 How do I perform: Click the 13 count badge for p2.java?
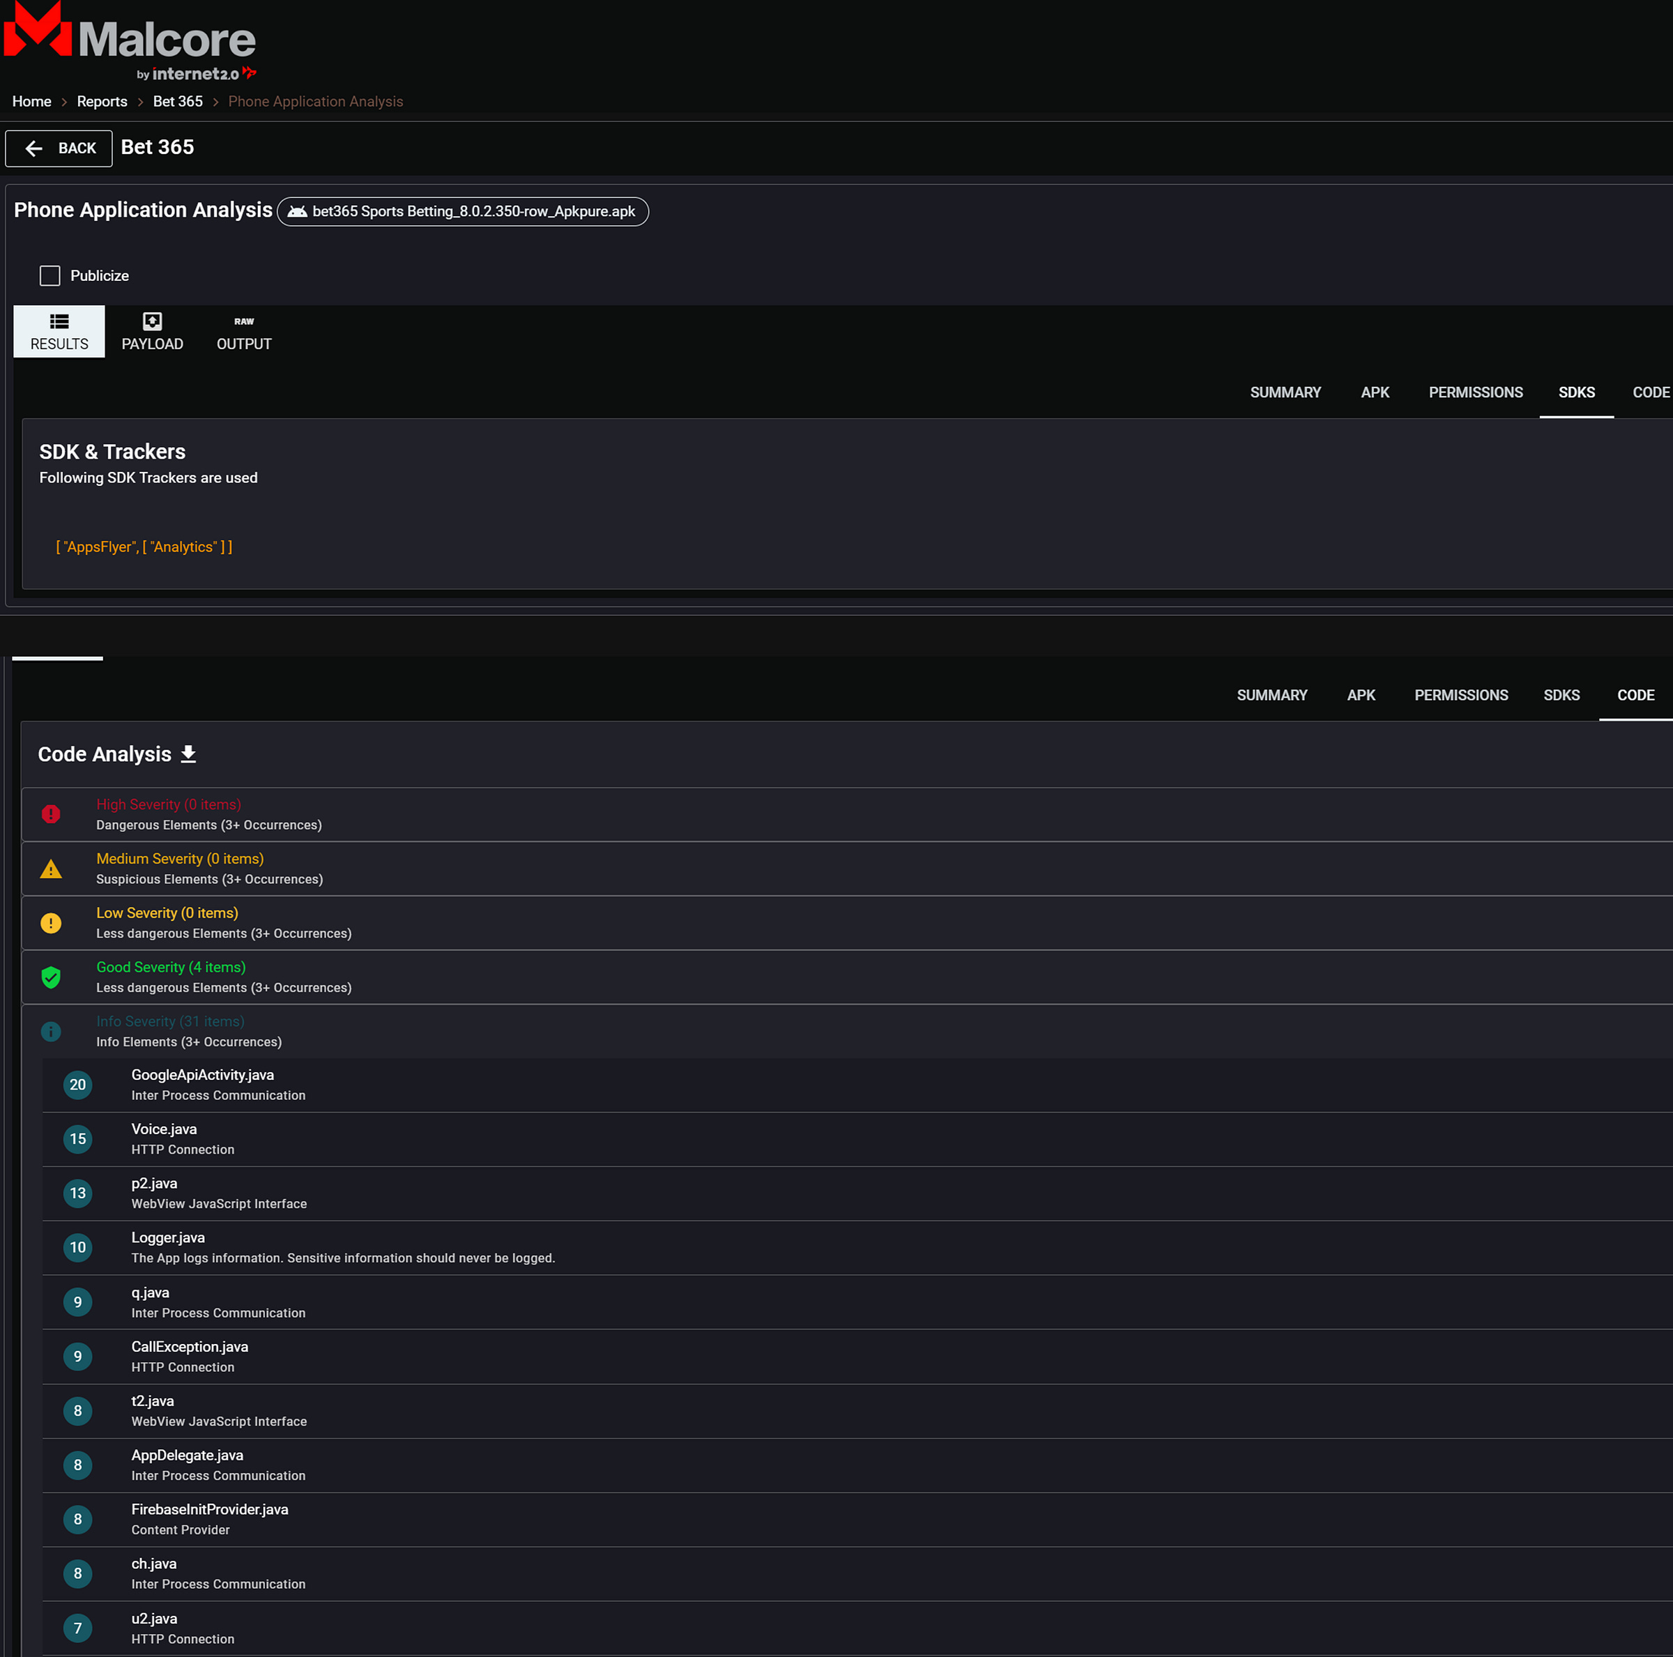[78, 1193]
